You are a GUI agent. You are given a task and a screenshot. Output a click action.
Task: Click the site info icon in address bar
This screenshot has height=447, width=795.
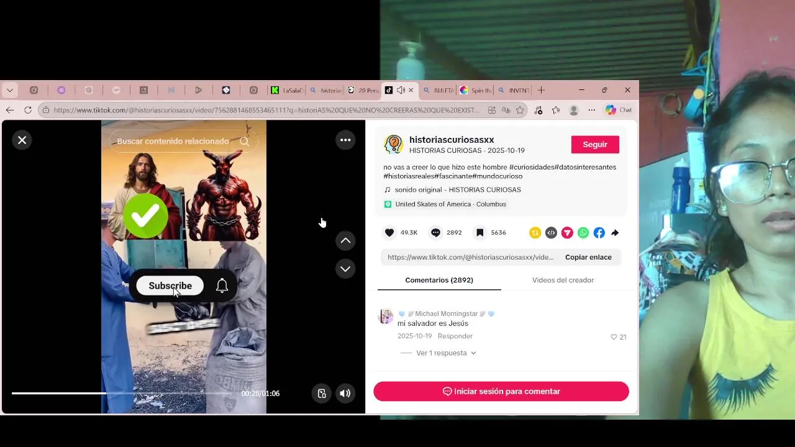pyautogui.click(x=45, y=110)
